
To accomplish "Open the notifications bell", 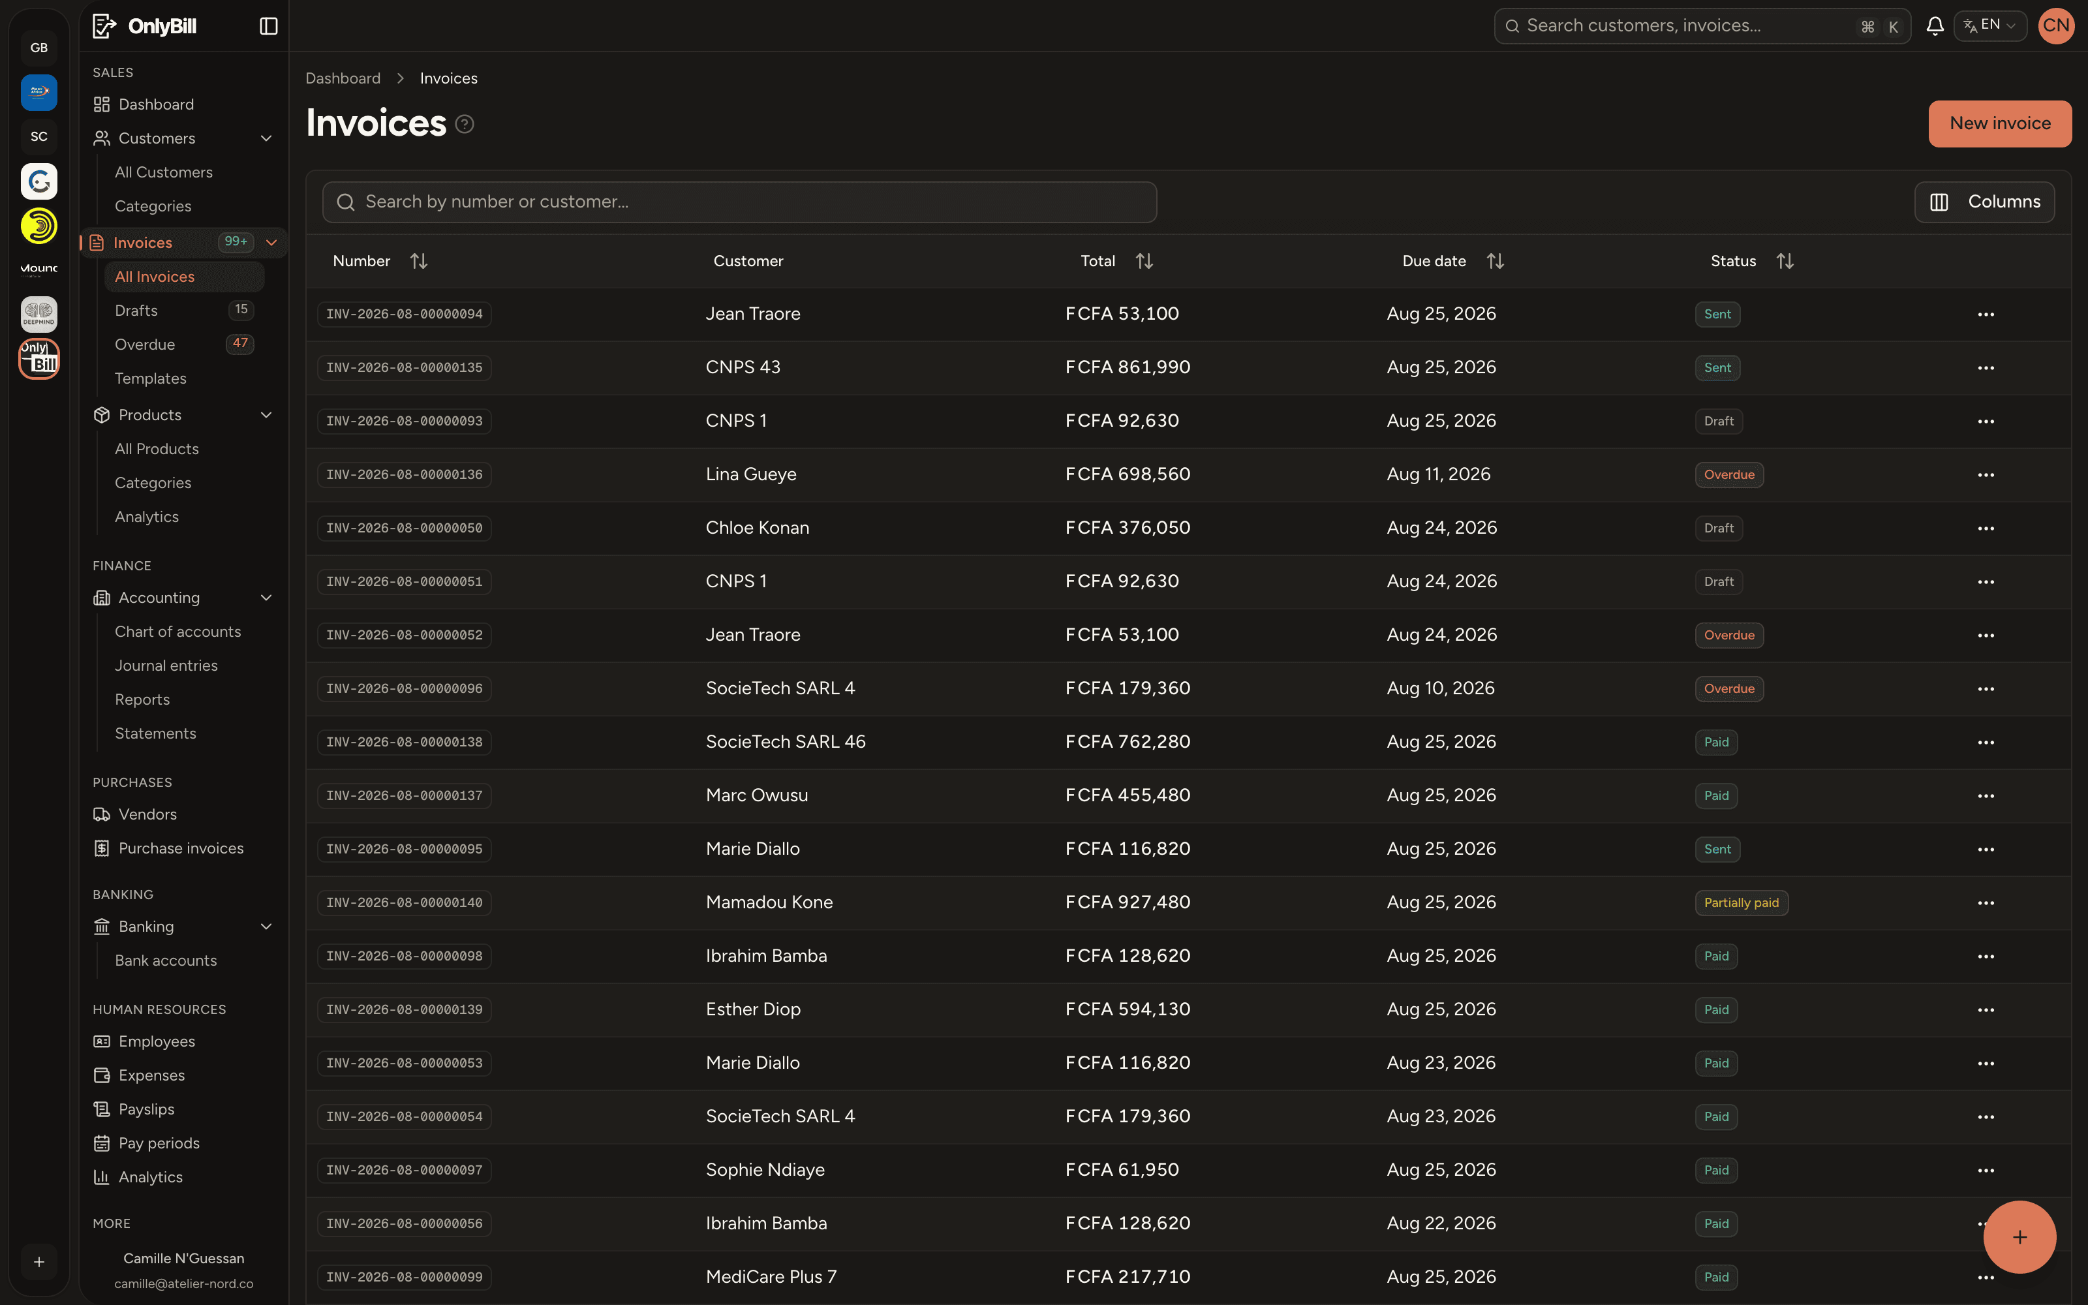I will click(x=1935, y=26).
